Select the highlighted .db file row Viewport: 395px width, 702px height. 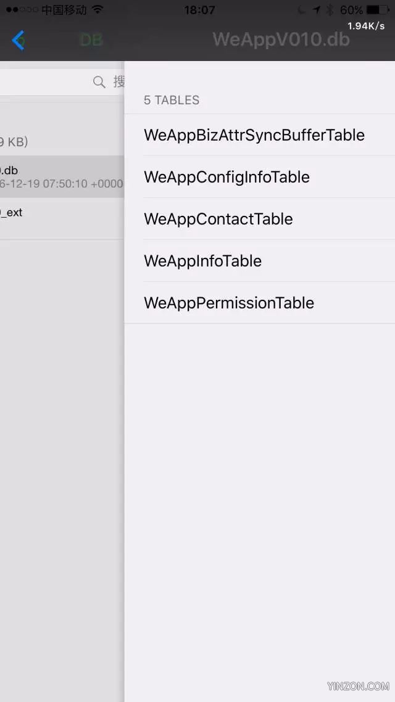click(x=62, y=177)
